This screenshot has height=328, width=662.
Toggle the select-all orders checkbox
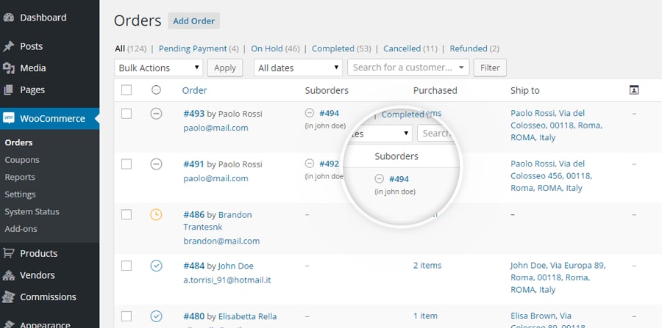click(x=127, y=90)
